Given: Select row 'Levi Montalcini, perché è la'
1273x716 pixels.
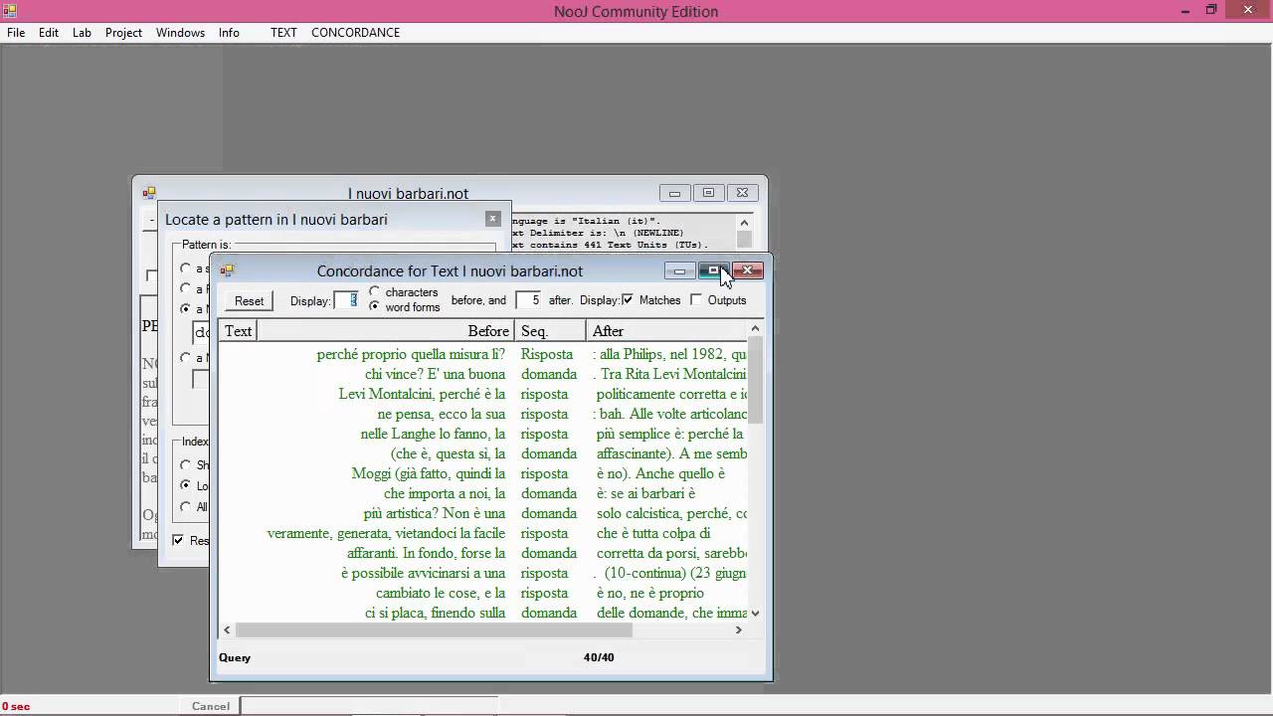Looking at the screenshot, I should point(482,394).
